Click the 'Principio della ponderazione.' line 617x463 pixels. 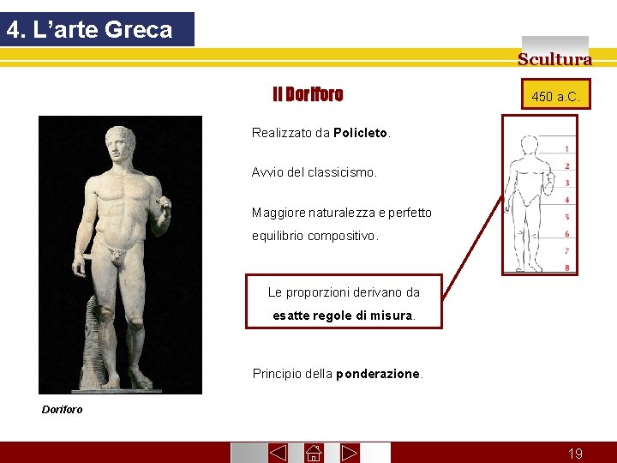338,373
